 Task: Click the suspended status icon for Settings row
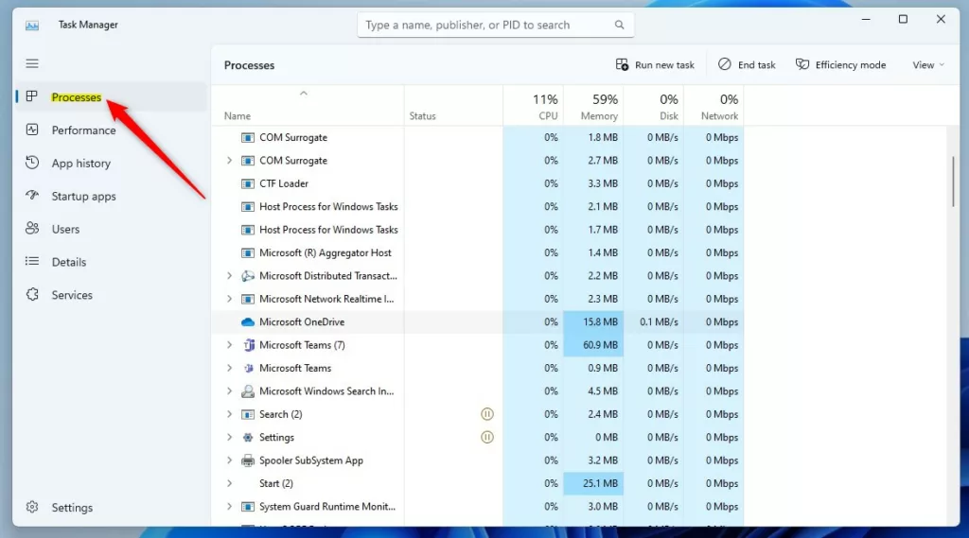[487, 438]
